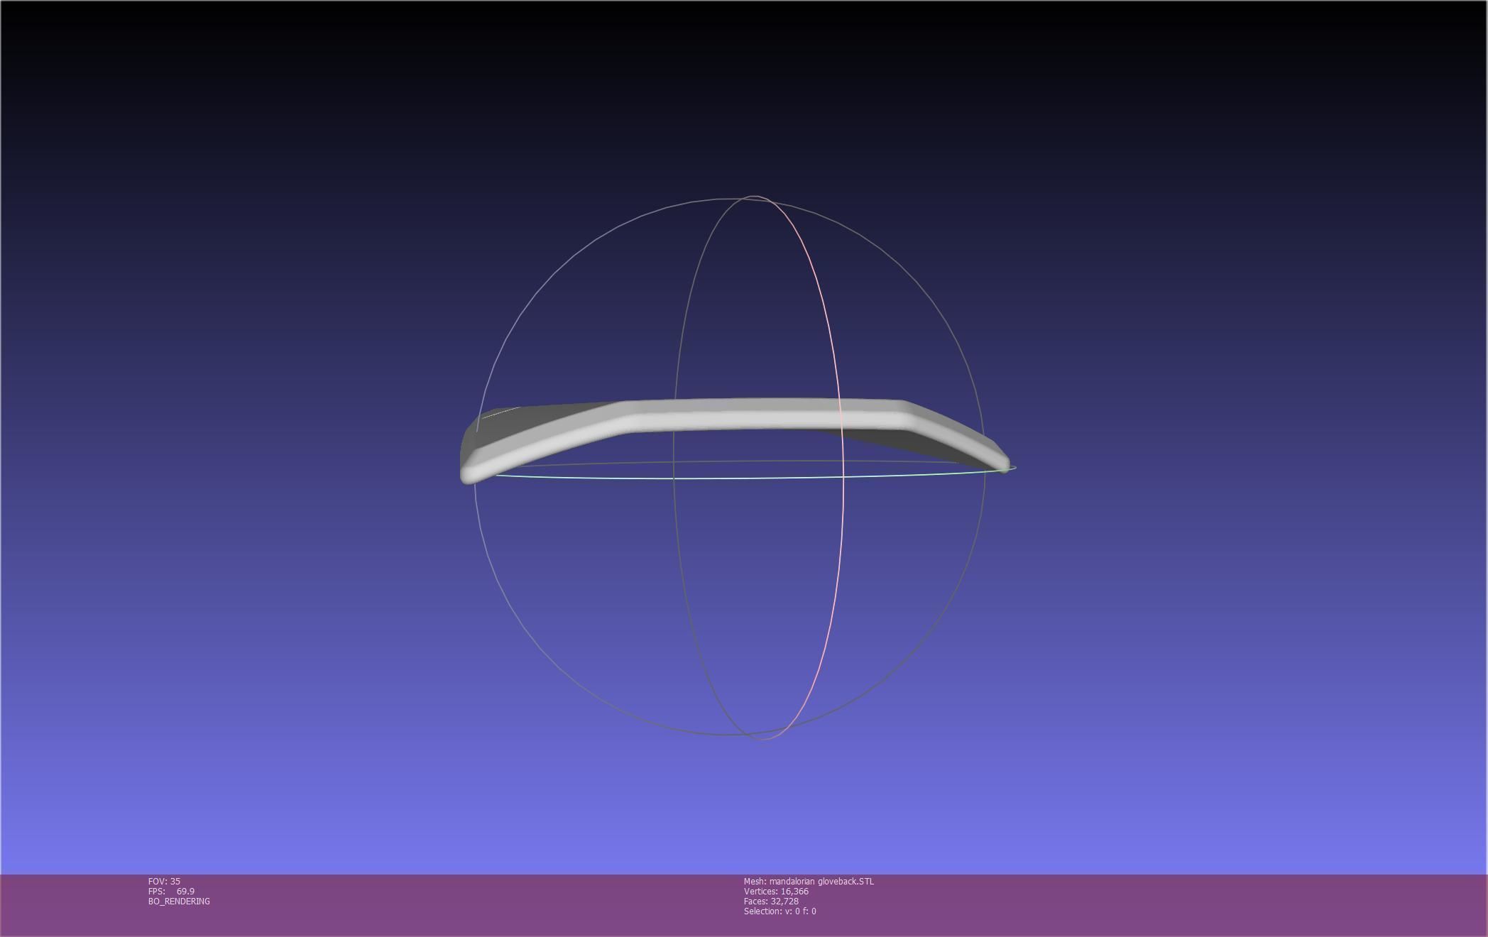The height and width of the screenshot is (937, 1488).
Task: Click the Vertices: 16,366 readout
Action: [776, 891]
